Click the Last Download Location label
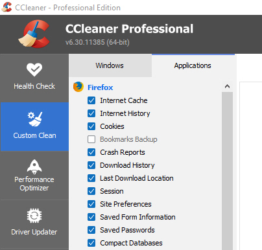The width and height of the screenshot is (262, 250). [x=137, y=178]
